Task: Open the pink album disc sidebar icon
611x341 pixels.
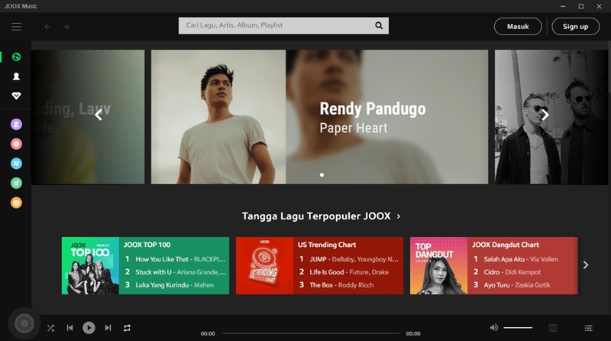Action: [x=16, y=144]
